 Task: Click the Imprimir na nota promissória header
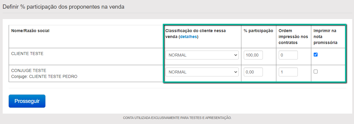click(325, 37)
